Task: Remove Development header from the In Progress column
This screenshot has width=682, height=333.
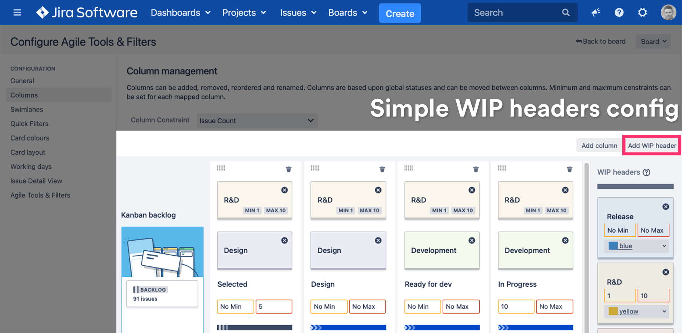Action: coord(565,240)
